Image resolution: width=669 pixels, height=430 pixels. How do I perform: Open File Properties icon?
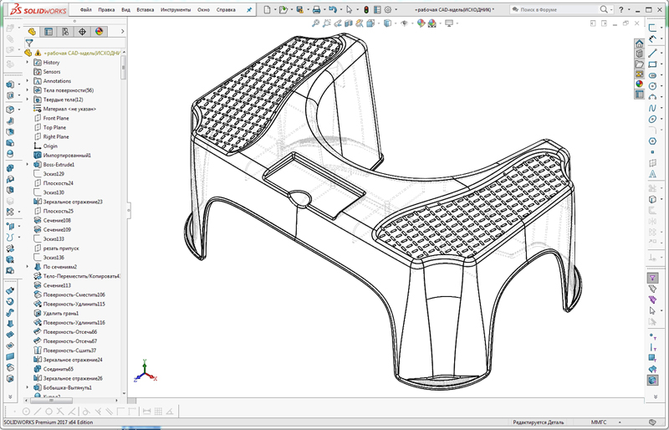(377, 9)
